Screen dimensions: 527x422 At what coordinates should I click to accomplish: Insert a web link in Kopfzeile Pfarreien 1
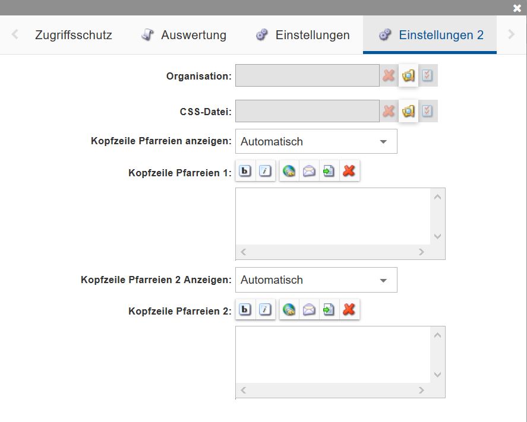(289, 170)
